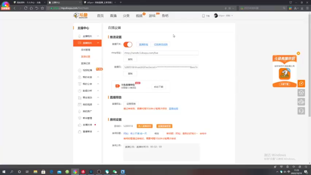Open the 鱼吧 navigation item
311x175 pixels.
[x=165, y=16]
